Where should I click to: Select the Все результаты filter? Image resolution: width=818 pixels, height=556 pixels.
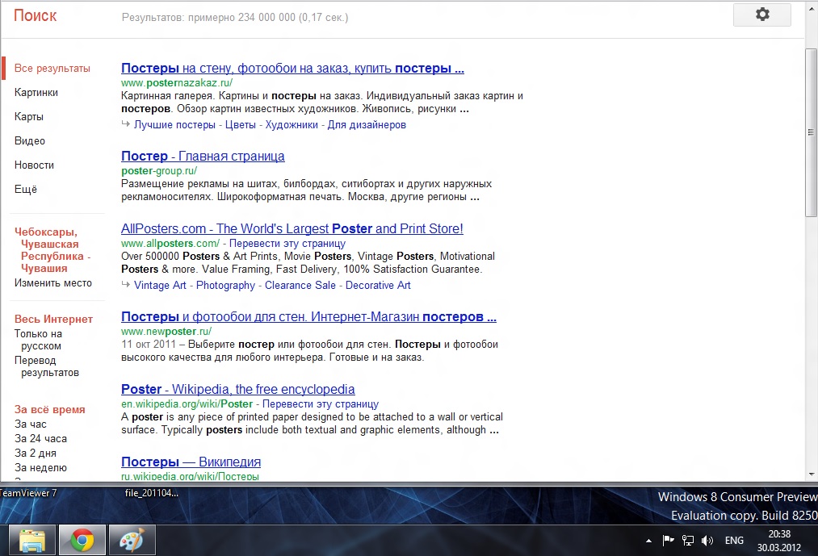[52, 69]
